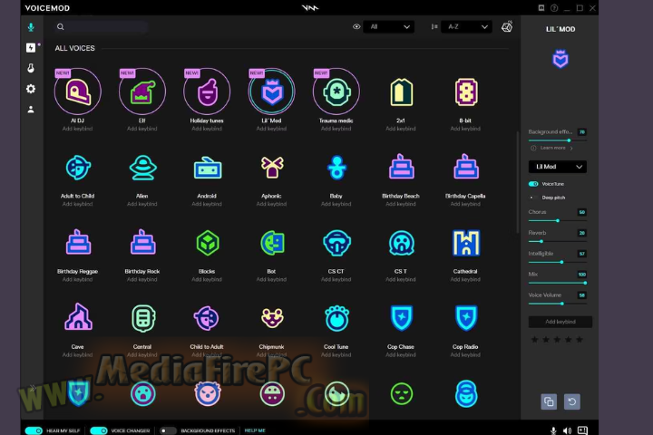Pick the Bot voice
653x435 pixels.
272,243
